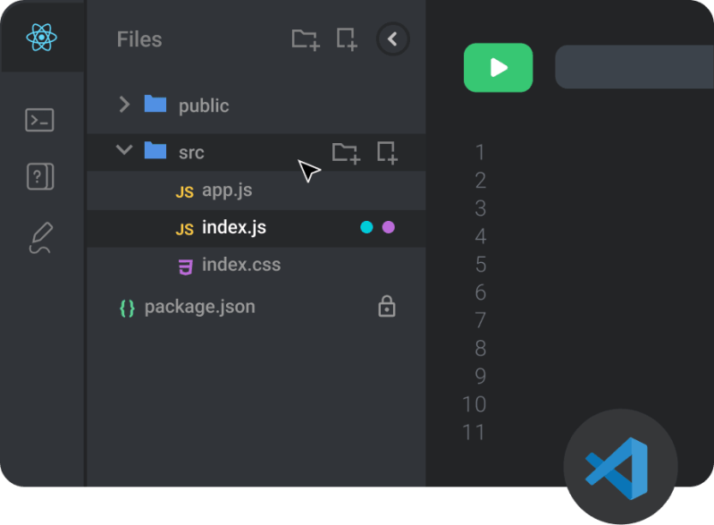Viewport: 714px width, 525px height.
Task: Click the src folder name
Action: (x=191, y=153)
